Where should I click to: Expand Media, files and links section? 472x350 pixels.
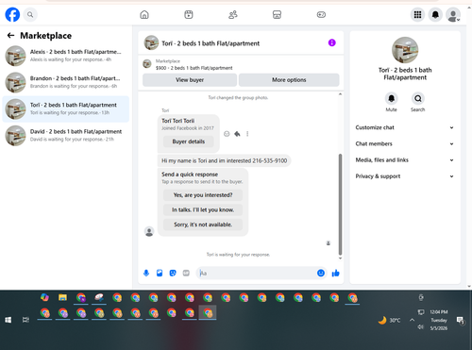pos(405,160)
